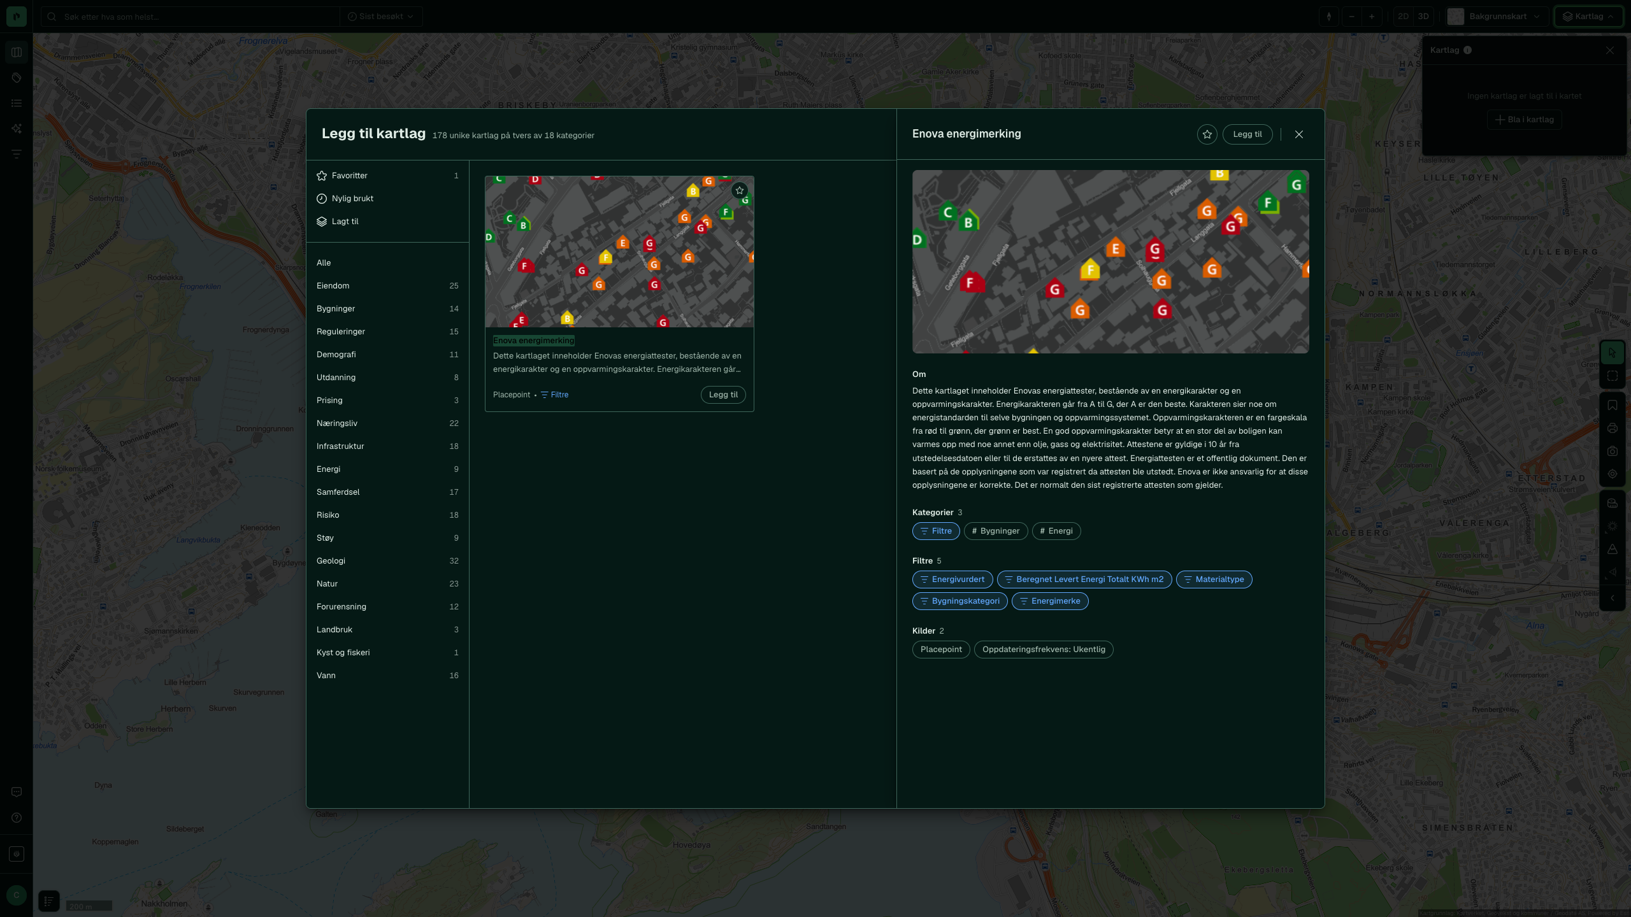Select the Energi category in sidebar list
The image size is (1631, 917).
tap(387, 469)
